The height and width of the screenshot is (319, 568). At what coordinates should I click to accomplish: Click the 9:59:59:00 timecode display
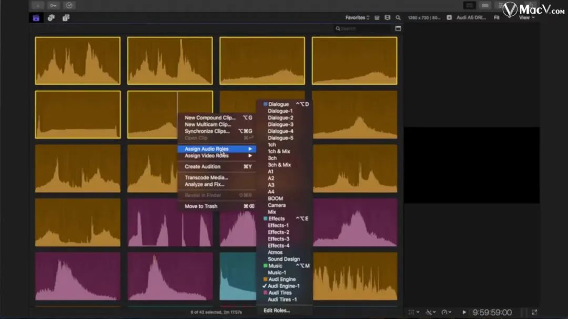point(492,312)
